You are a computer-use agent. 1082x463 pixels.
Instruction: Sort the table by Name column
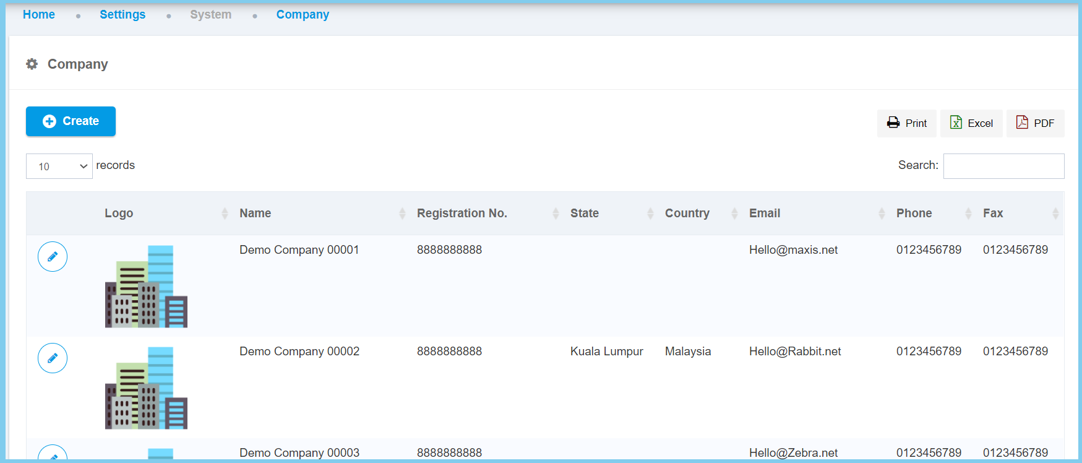255,214
